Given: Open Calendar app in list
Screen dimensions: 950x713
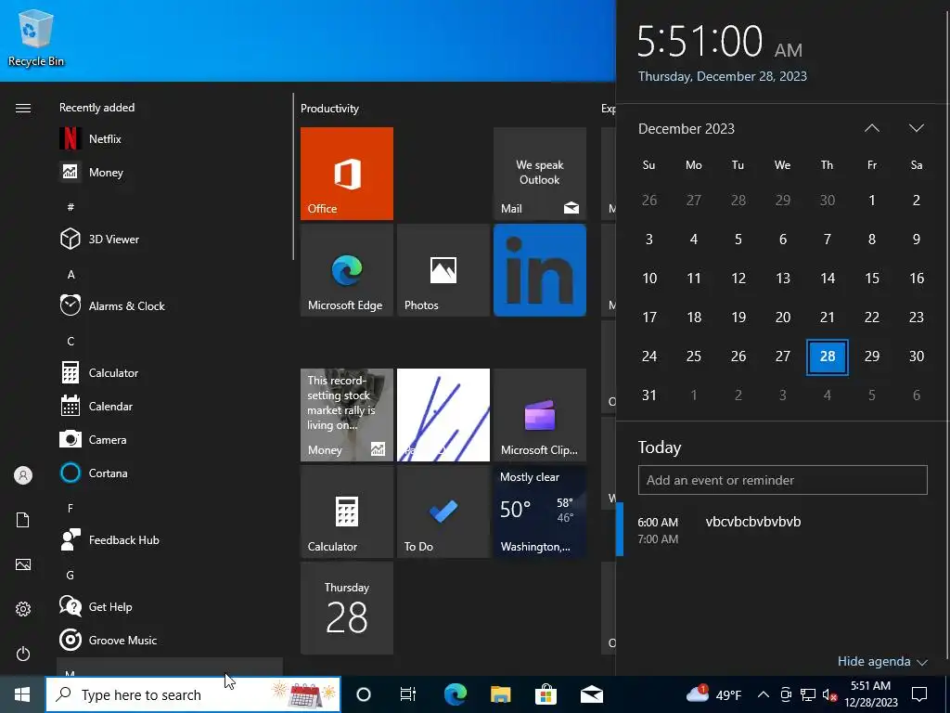Looking at the screenshot, I should point(170,407).
